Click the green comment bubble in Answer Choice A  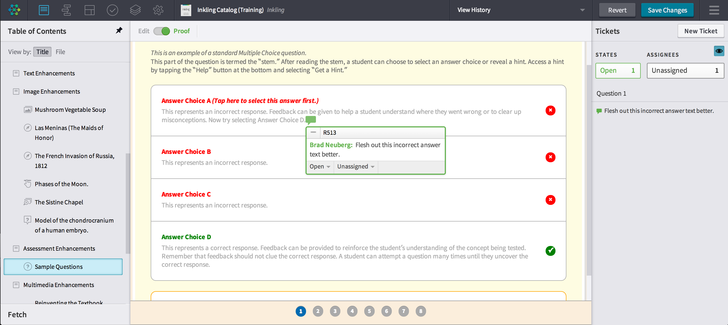click(x=310, y=120)
